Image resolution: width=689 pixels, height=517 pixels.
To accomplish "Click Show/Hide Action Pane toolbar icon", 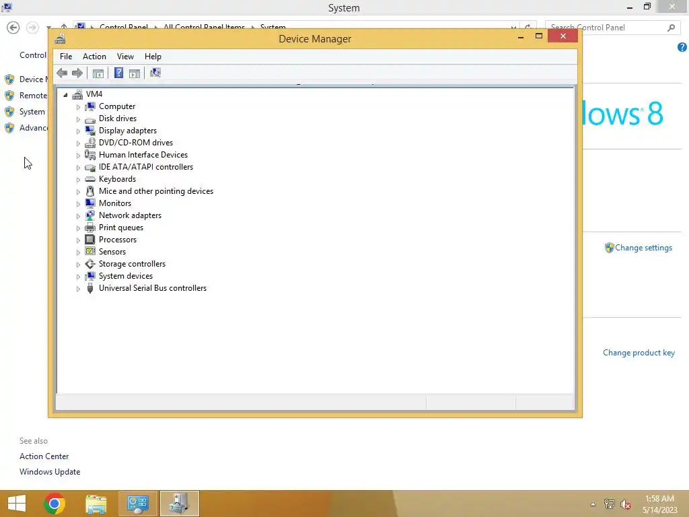I will (135, 73).
